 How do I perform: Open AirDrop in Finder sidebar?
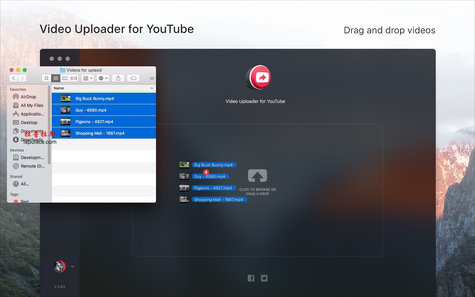point(28,97)
